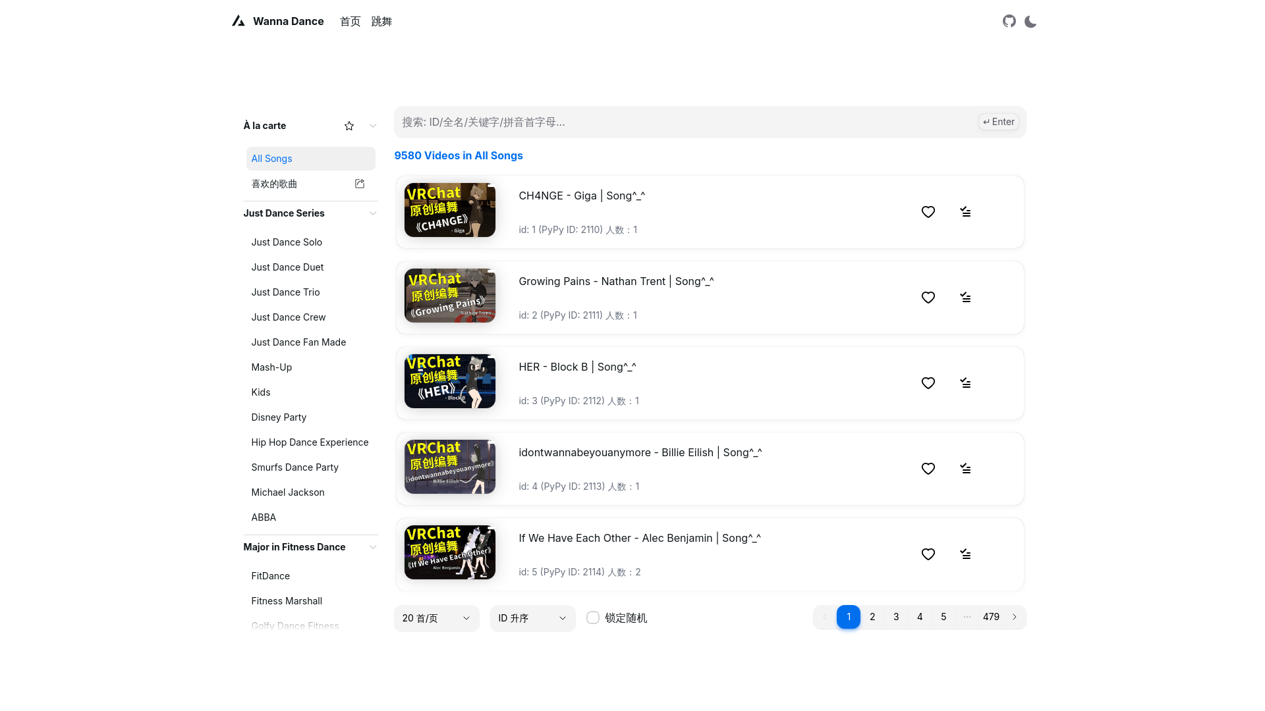Screen dimensions: 1265x711
Task: Select Just Dance Solo category
Action: coord(287,242)
